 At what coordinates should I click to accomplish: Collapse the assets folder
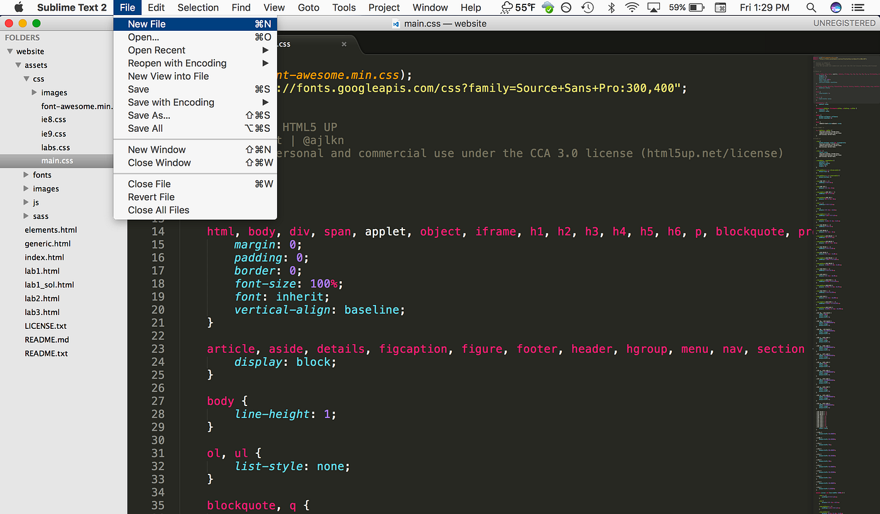(18, 65)
